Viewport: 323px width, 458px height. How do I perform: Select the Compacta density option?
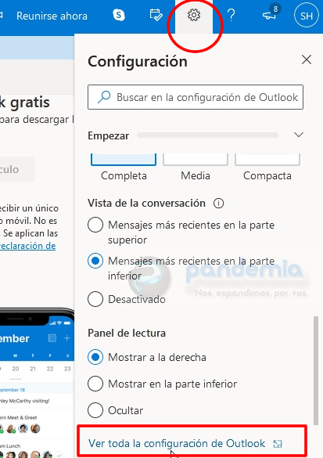pos(267,167)
